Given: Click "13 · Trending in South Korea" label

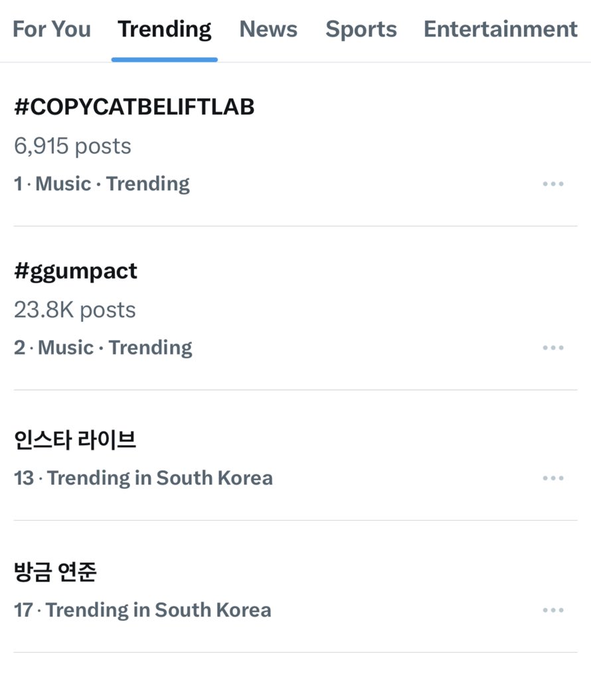Looking at the screenshot, I should (143, 478).
